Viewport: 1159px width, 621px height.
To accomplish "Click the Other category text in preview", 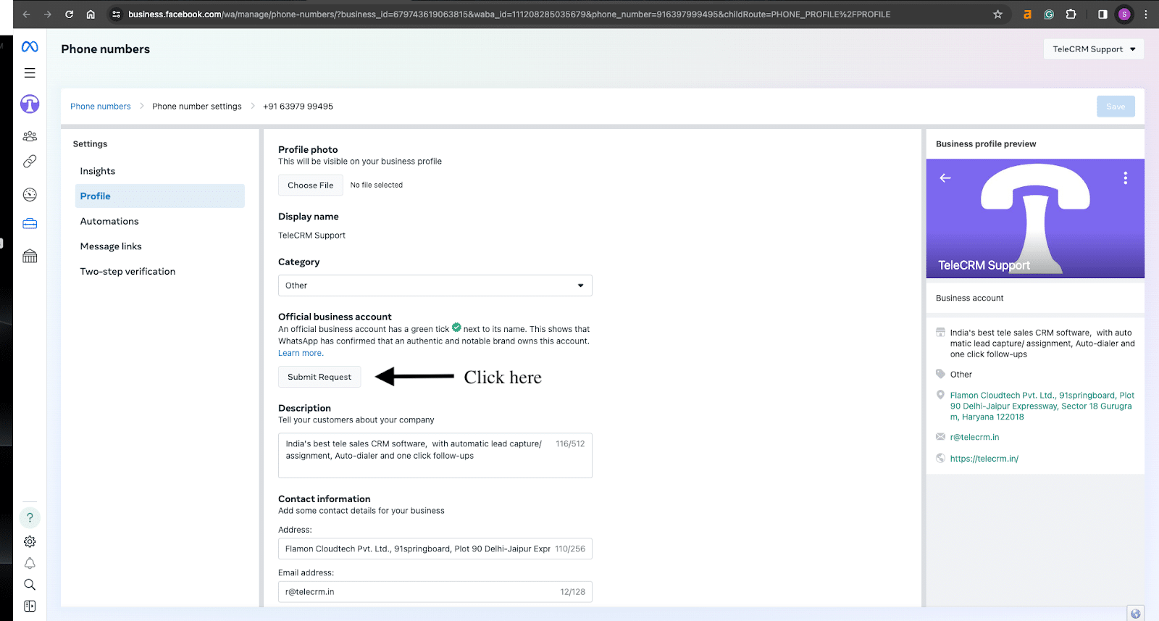I will click(961, 375).
